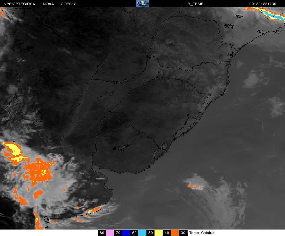Click the INPE/CPTEC/DSA header text
This screenshot has height=236, width=285.
coord(19,4)
